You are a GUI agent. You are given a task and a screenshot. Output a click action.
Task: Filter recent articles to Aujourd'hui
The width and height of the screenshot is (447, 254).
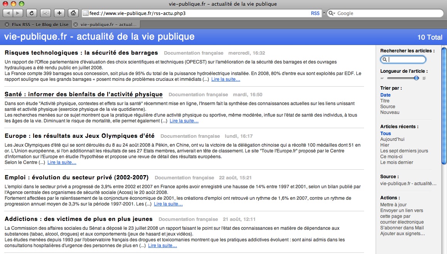point(392,139)
